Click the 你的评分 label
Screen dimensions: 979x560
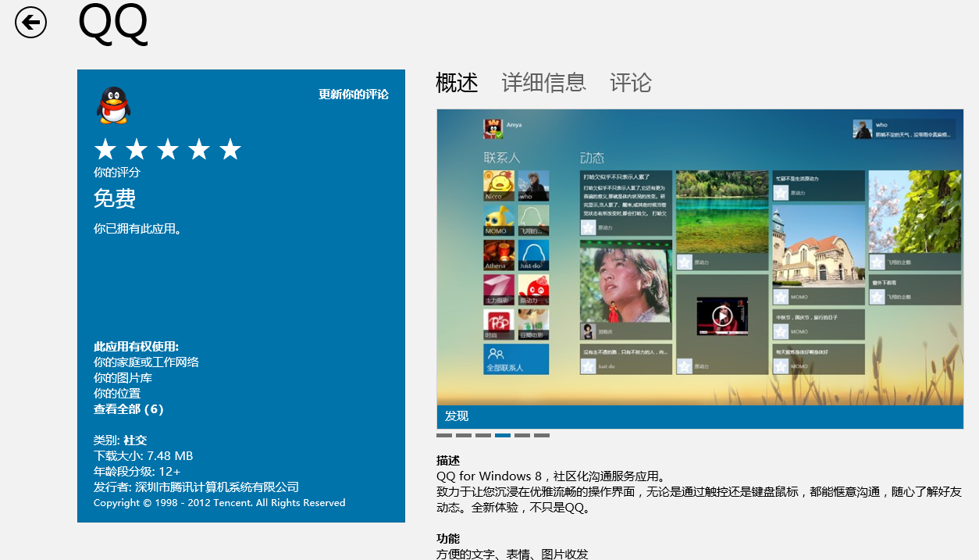click(x=117, y=173)
